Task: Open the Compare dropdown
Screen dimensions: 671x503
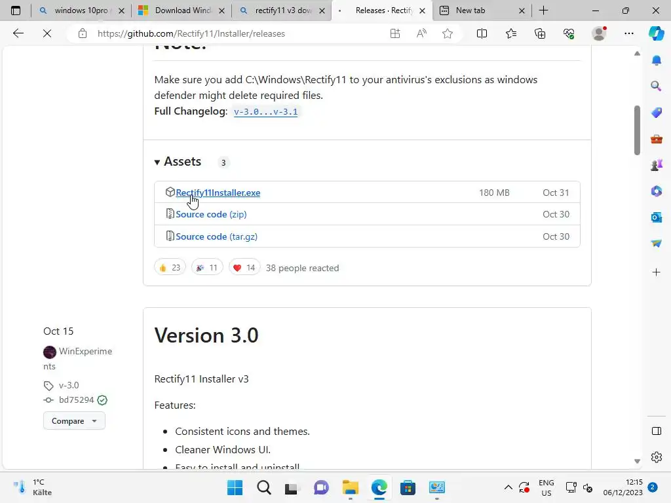Action: (x=74, y=421)
